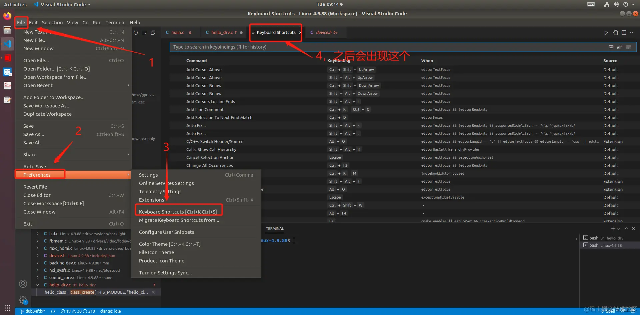The width and height of the screenshot is (640, 315).
Task: Choose Settings in Preferences submenu
Action: click(x=196, y=175)
